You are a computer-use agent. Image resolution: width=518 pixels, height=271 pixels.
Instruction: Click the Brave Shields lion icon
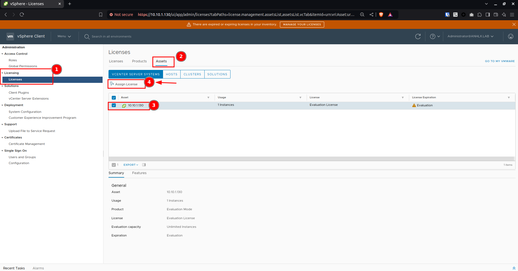coord(381,15)
